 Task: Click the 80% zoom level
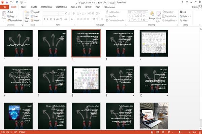[x=194, y=132]
